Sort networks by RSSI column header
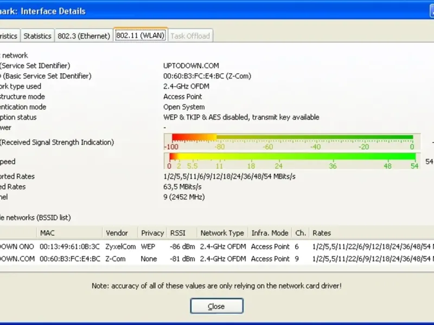The image size is (434, 325). point(182,233)
